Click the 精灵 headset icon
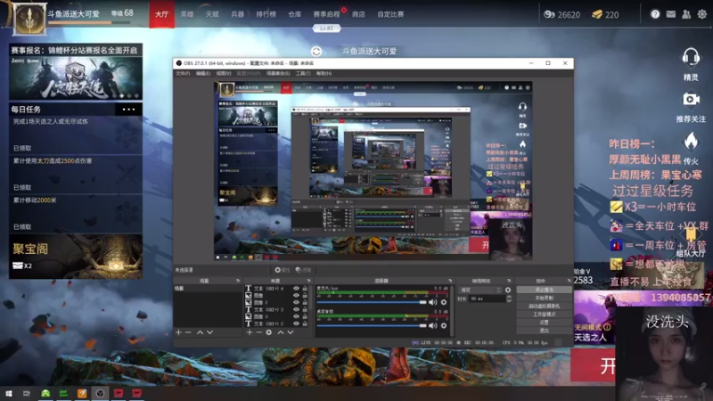The height and width of the screenshot is (401, 713). pos(691,57)
